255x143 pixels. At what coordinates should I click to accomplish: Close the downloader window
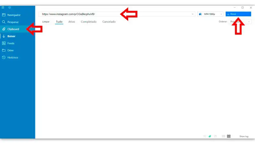pos(251,7)
